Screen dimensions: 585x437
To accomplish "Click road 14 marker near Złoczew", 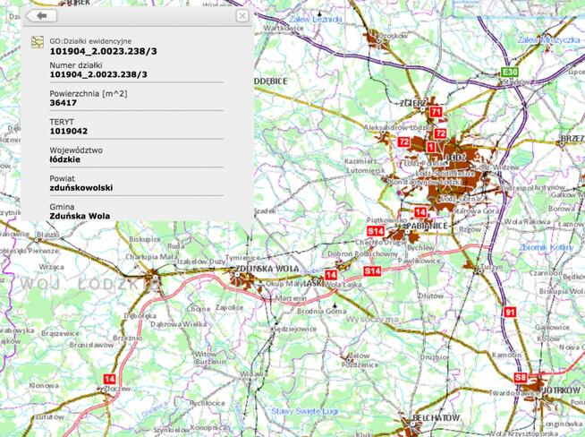I will point(109,379).
